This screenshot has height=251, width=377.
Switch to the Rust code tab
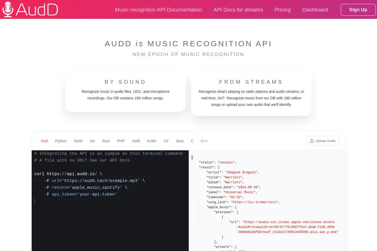[106, 141]
